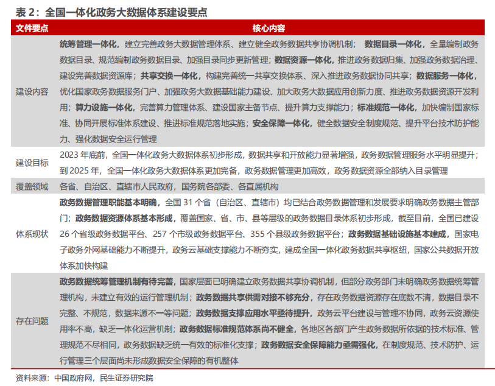Click bold text 政务数据资源体系基本形成
Viewport: 495px width, 386px height.
pos(124,218)
